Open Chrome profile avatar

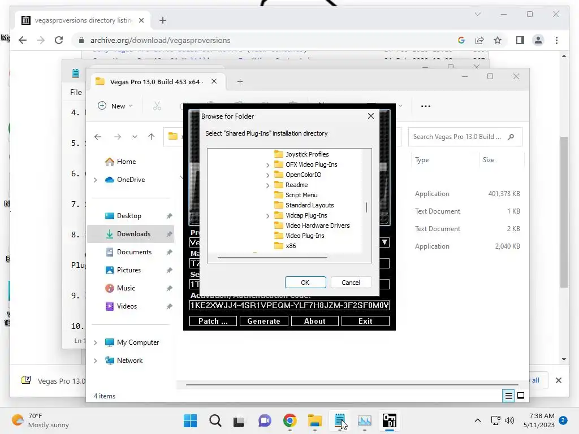tap(538, 40)
